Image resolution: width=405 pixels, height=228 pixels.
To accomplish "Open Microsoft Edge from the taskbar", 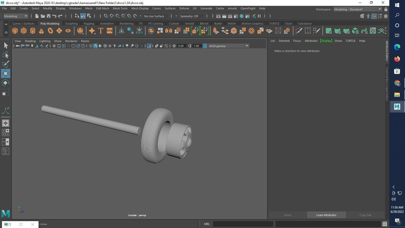I will coord(397,47).
